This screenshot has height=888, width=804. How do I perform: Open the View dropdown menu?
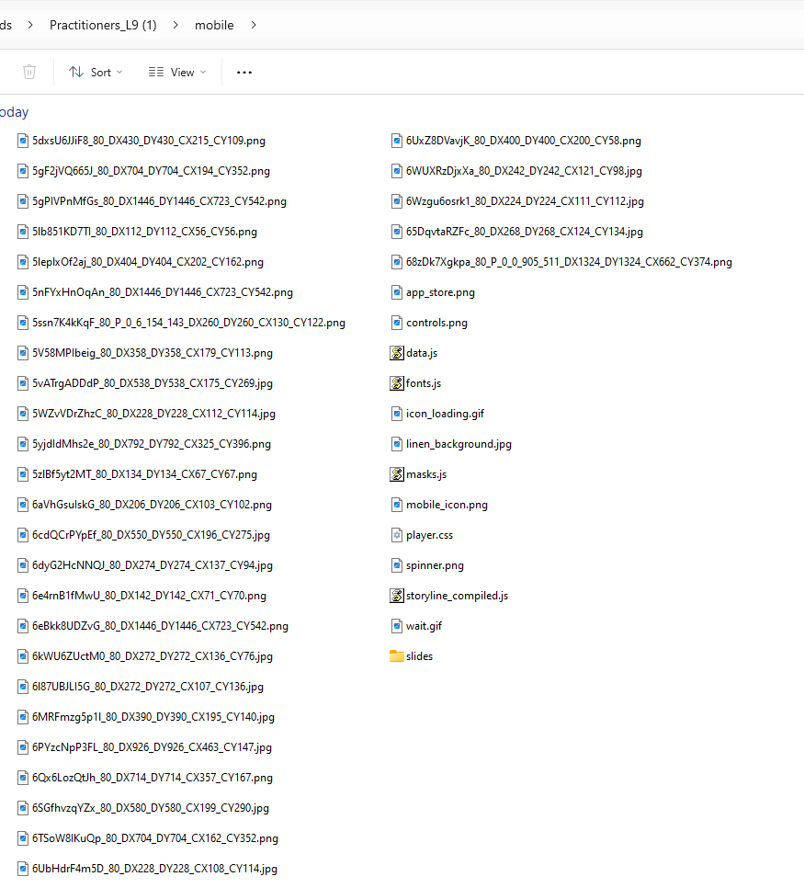[177, 72]
